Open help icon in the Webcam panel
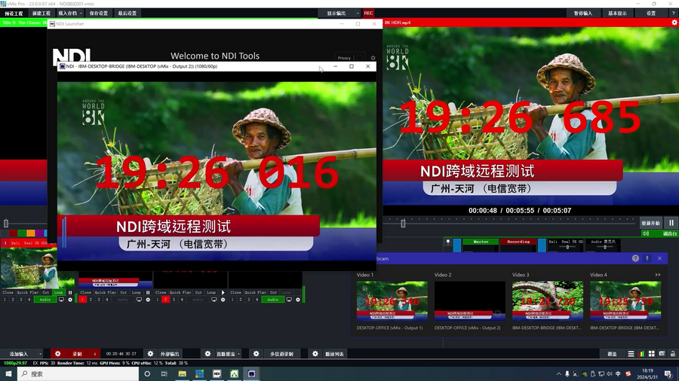 (635, 258)
